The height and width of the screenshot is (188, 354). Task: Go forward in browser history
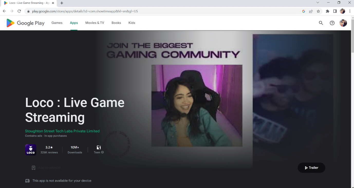point(12,11)
